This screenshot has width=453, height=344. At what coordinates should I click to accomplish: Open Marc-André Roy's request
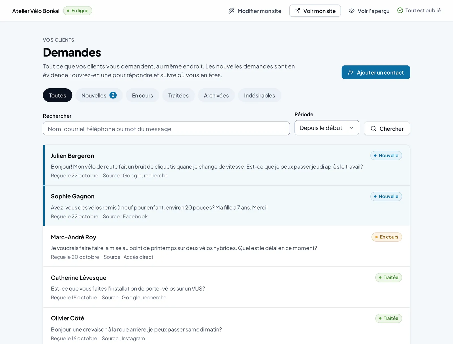[226, 246]
